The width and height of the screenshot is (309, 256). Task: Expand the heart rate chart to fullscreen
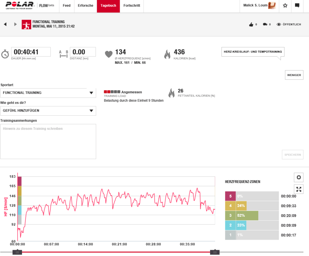point(298,189)
